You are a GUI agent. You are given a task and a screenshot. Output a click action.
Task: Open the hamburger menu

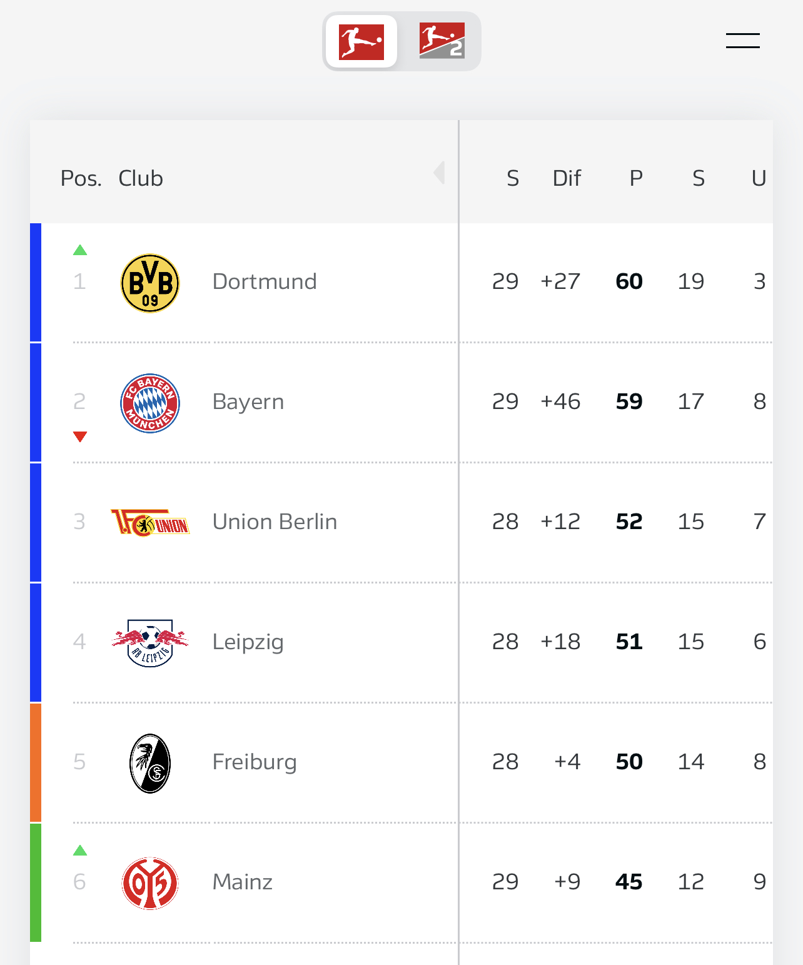point(742,41)
